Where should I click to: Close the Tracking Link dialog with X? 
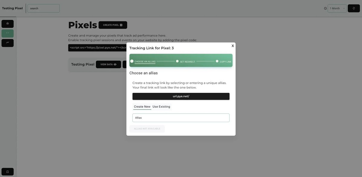pyautogui.click(x=233, y=46)
